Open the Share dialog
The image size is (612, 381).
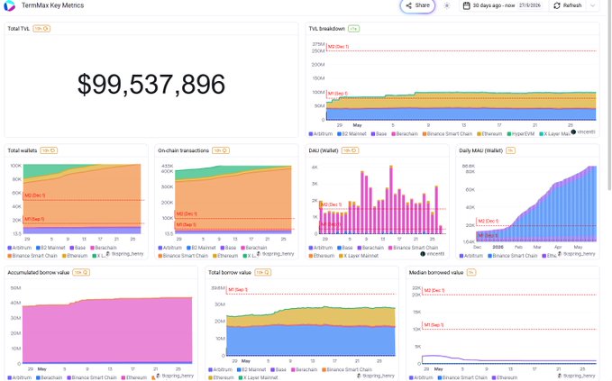(x=417, y=5)
